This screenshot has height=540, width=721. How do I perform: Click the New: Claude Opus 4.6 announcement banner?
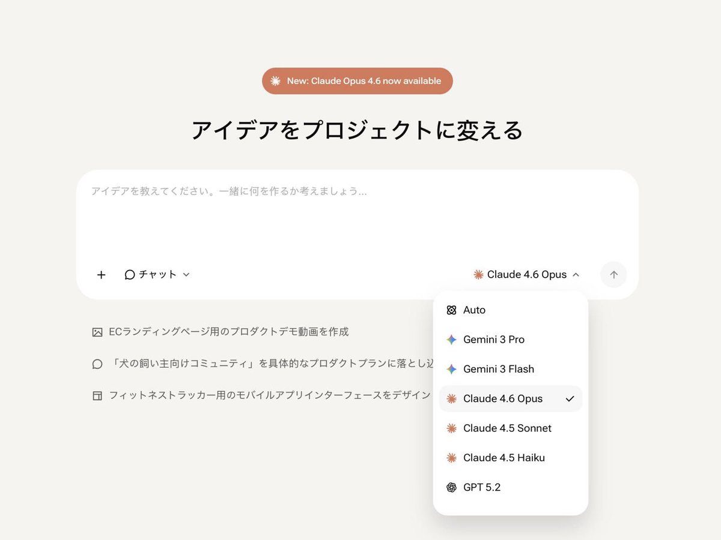pos(357,80)
